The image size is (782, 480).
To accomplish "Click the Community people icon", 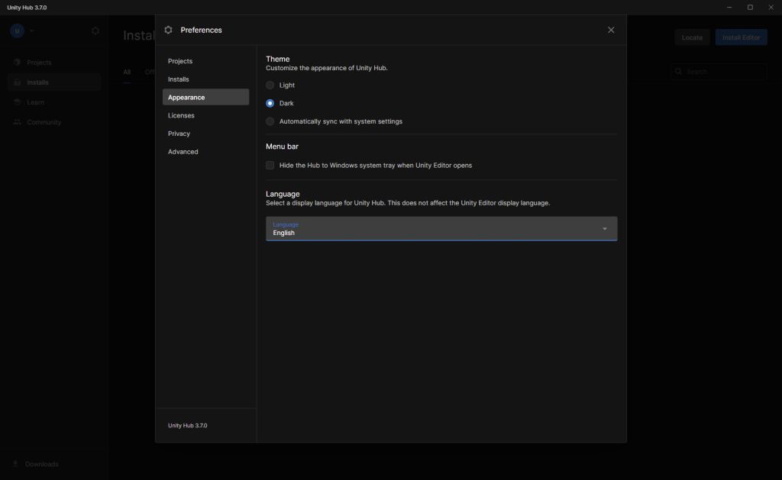I will [x=17, y=122].
